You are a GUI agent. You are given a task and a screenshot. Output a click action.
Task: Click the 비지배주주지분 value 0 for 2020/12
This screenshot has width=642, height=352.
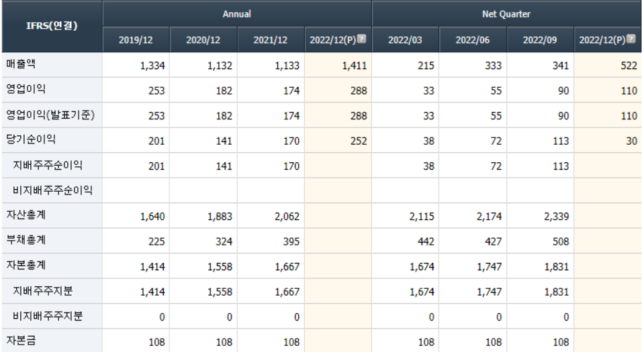click(x=229, y=317)
